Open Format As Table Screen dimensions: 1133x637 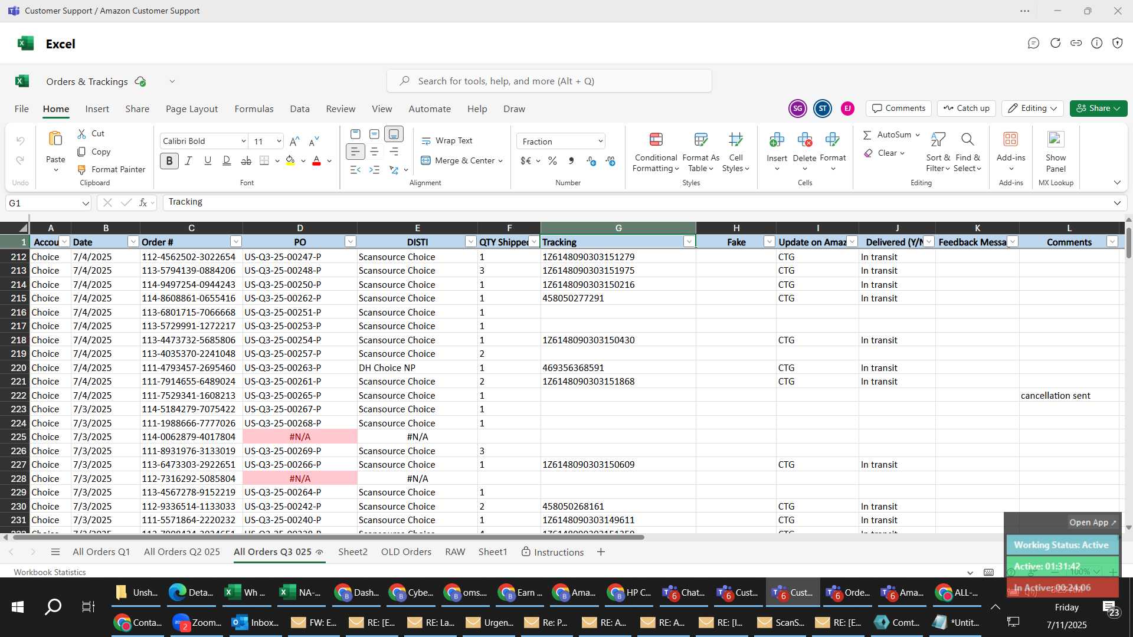pyautogui.click(x=700, y=152)
